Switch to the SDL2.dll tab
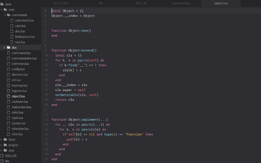 [141, 3]
